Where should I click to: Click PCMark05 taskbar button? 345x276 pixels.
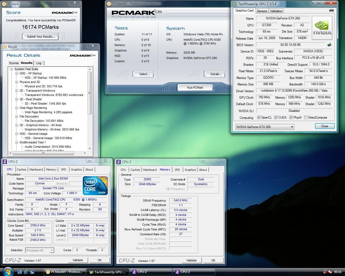click(x=64, y=272)
